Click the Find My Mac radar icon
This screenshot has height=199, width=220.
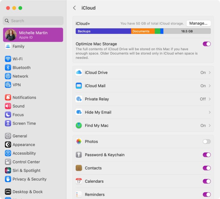point(79,126)
